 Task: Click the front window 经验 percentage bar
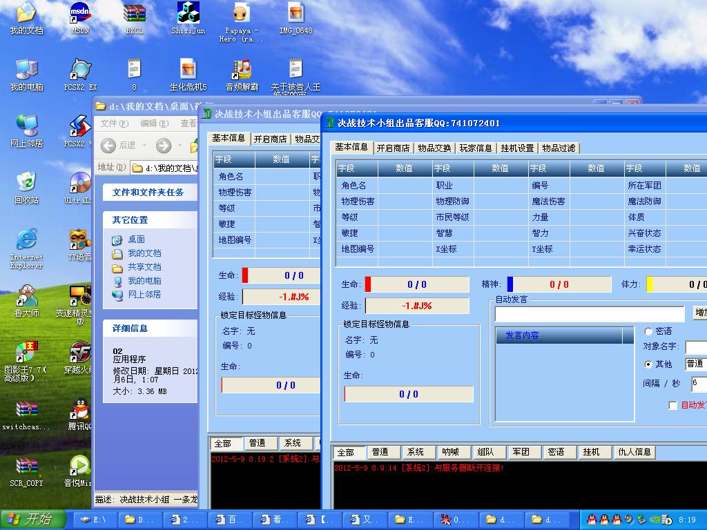[x=417, y=306]
